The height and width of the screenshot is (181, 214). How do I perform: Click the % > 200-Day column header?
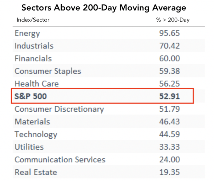pyautogui.click(x=173, y=20)
